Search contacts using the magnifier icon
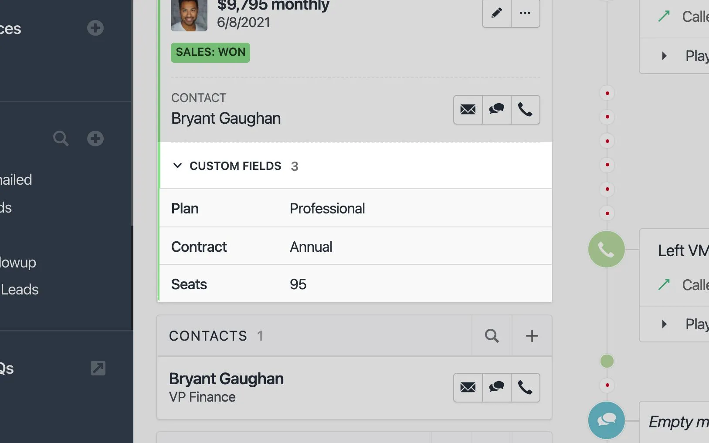Viewport: 709px width, 443px height. [x=492, y=336]
